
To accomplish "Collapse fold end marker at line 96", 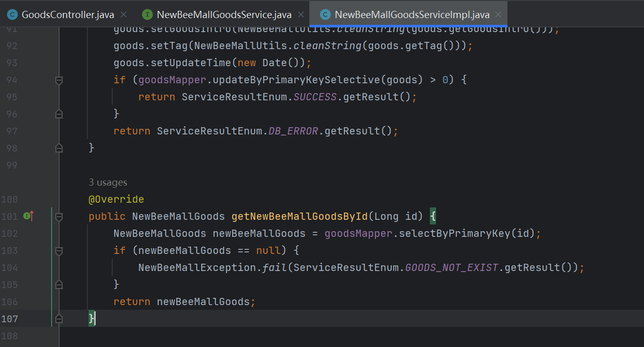I will pyautogui.click(x=59, y=114).
